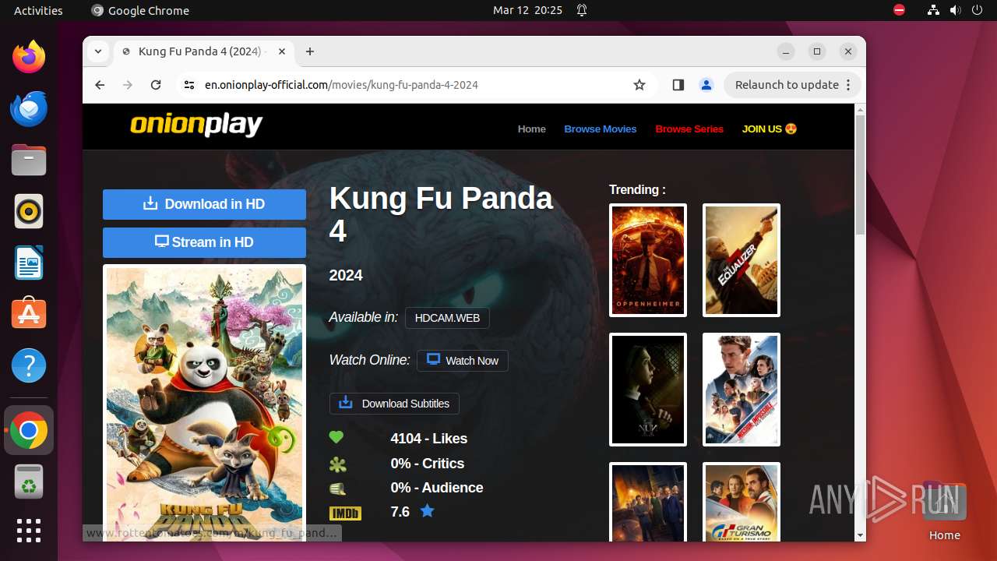Open volume icon in top bar
Viewport: 997px width, 561px height.
[955, 10]
